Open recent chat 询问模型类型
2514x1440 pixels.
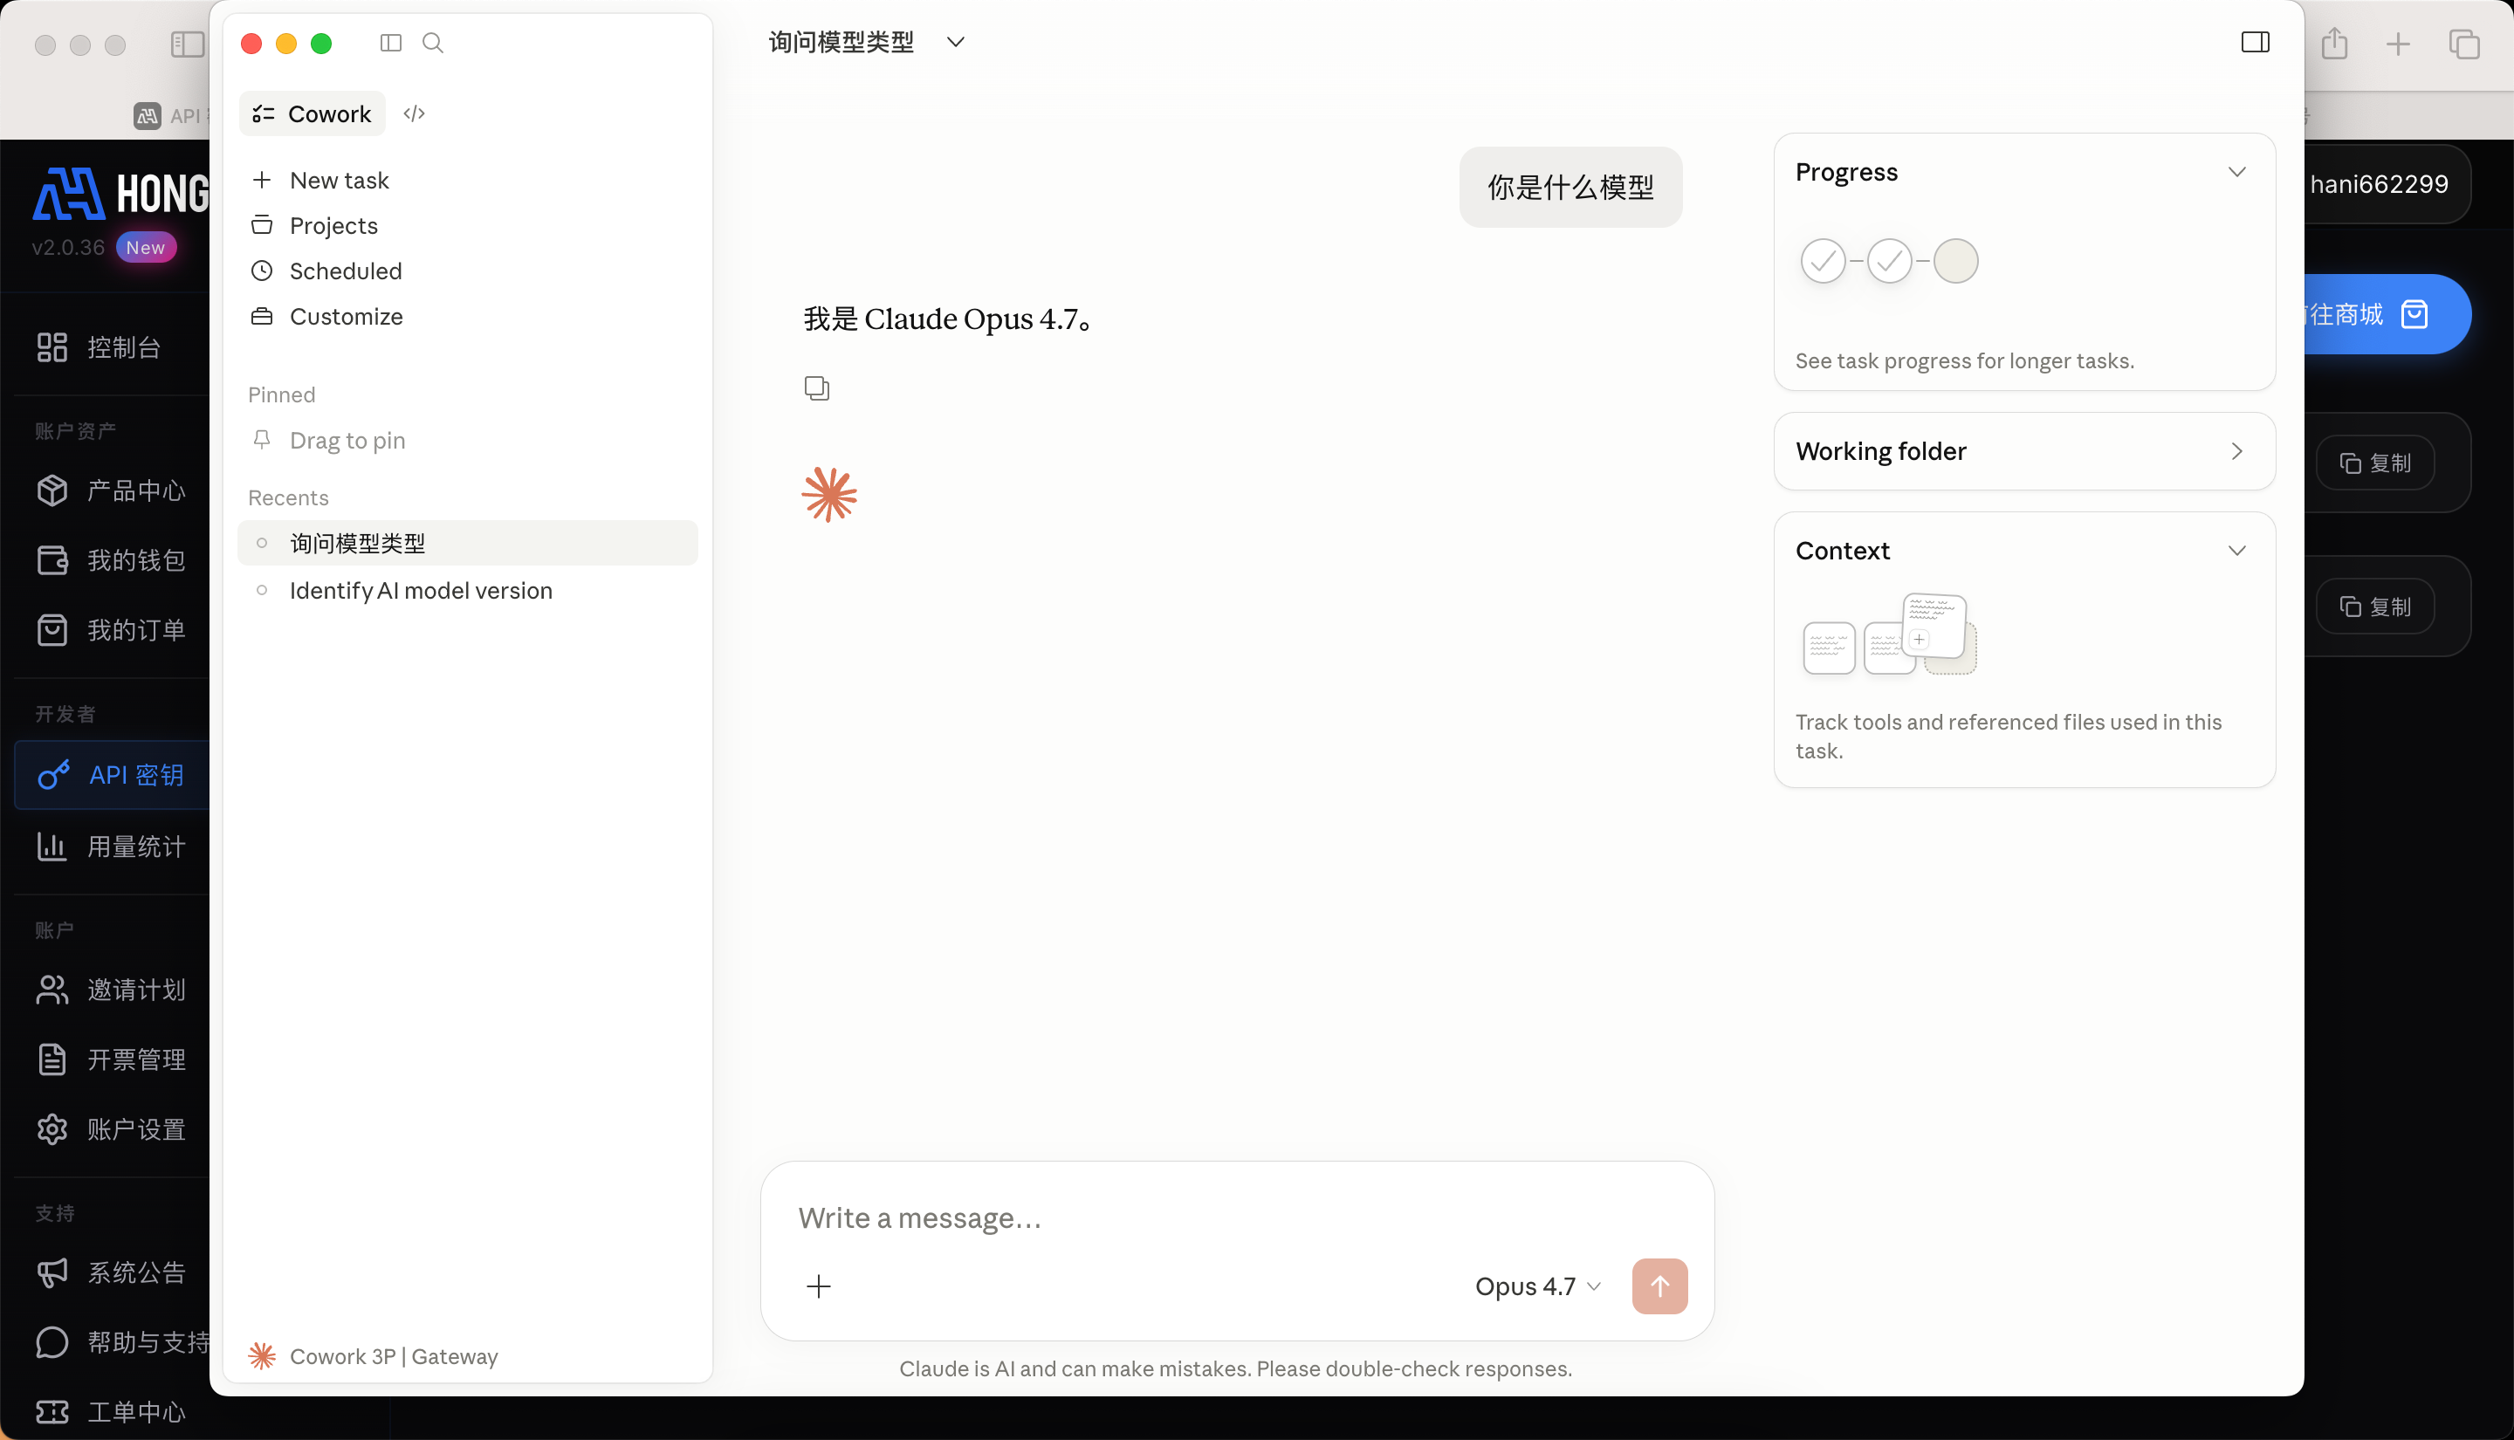[468, 543]
